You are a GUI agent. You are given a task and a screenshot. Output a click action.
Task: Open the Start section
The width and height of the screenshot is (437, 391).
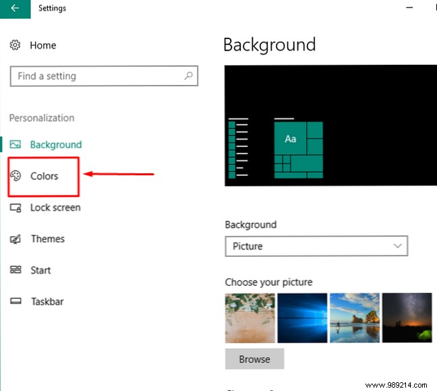40,270
